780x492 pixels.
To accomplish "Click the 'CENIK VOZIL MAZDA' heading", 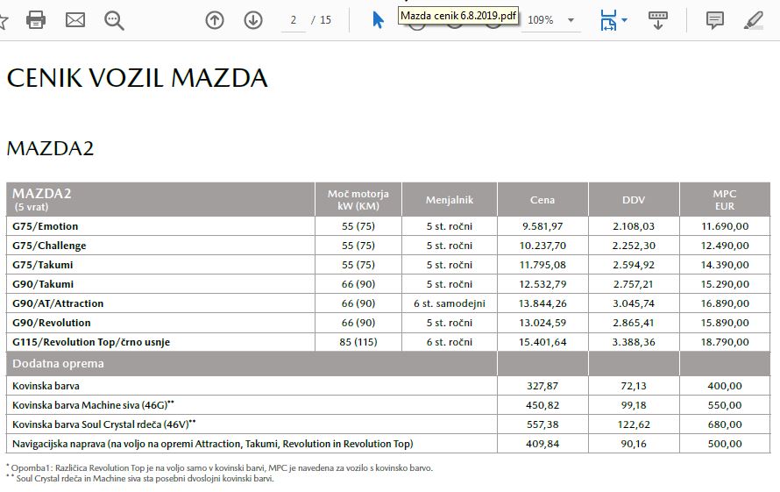I will (x=138, y=78).
